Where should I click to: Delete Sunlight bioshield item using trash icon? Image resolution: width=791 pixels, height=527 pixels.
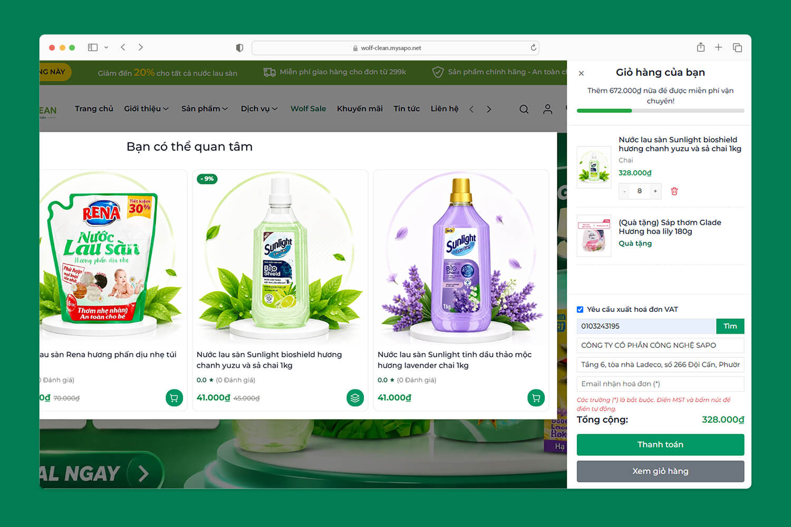[x=674, y=191]
